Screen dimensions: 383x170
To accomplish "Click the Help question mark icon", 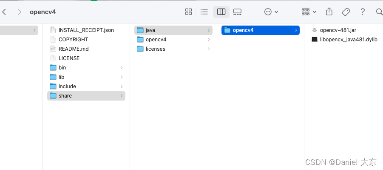I will [363, 12].
